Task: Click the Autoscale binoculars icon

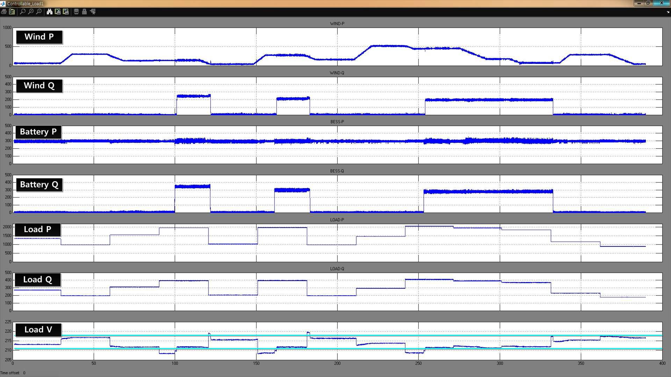Action: [x=50, y=12]
